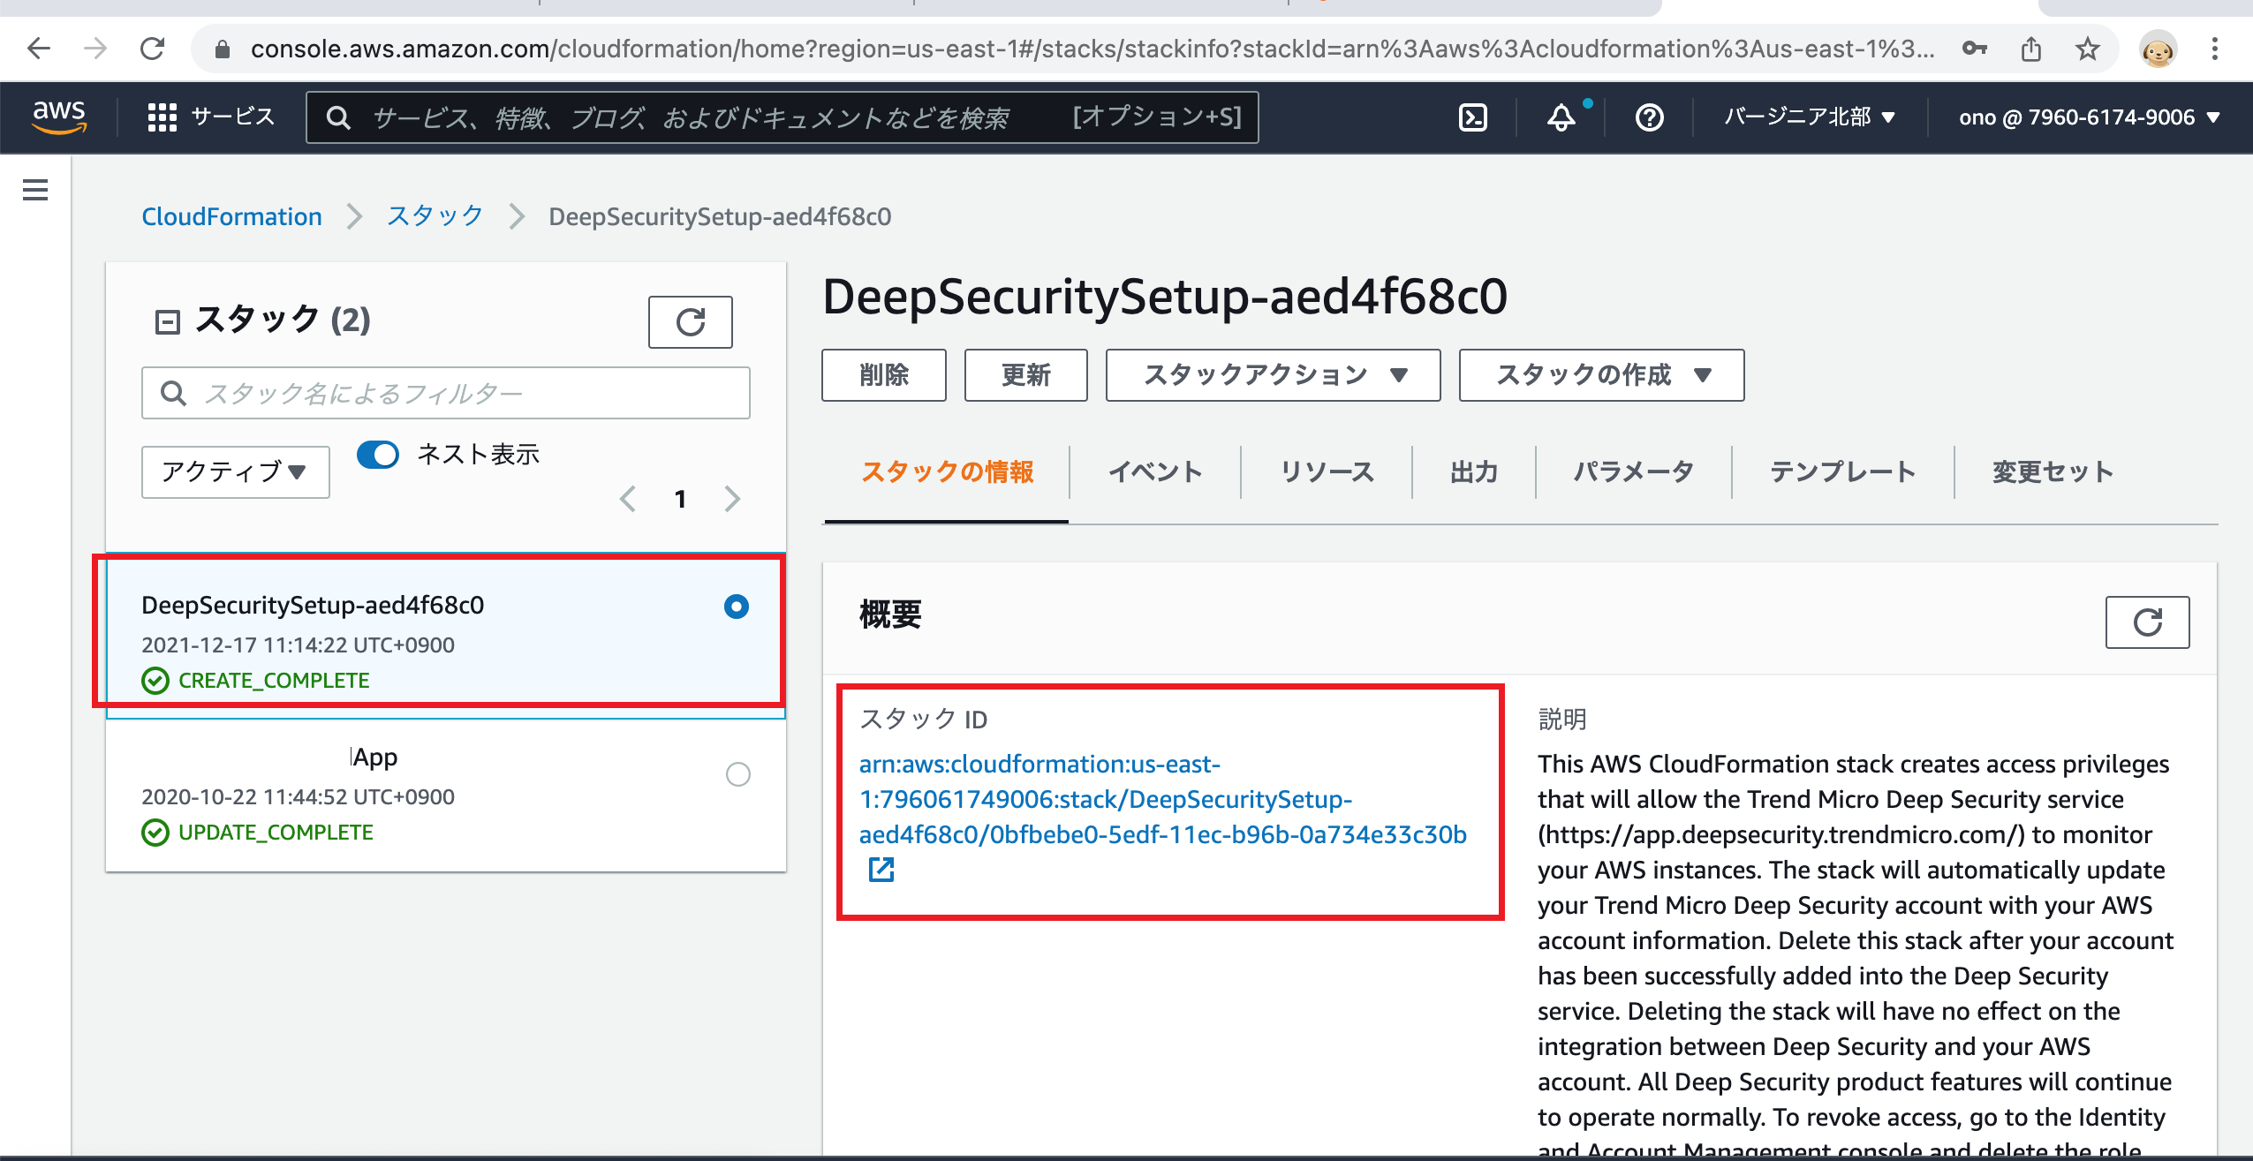Collapse the スタック (2) side panel
The width and height of the screenshot is (2253, 1161).
click(x=167, y=321)
